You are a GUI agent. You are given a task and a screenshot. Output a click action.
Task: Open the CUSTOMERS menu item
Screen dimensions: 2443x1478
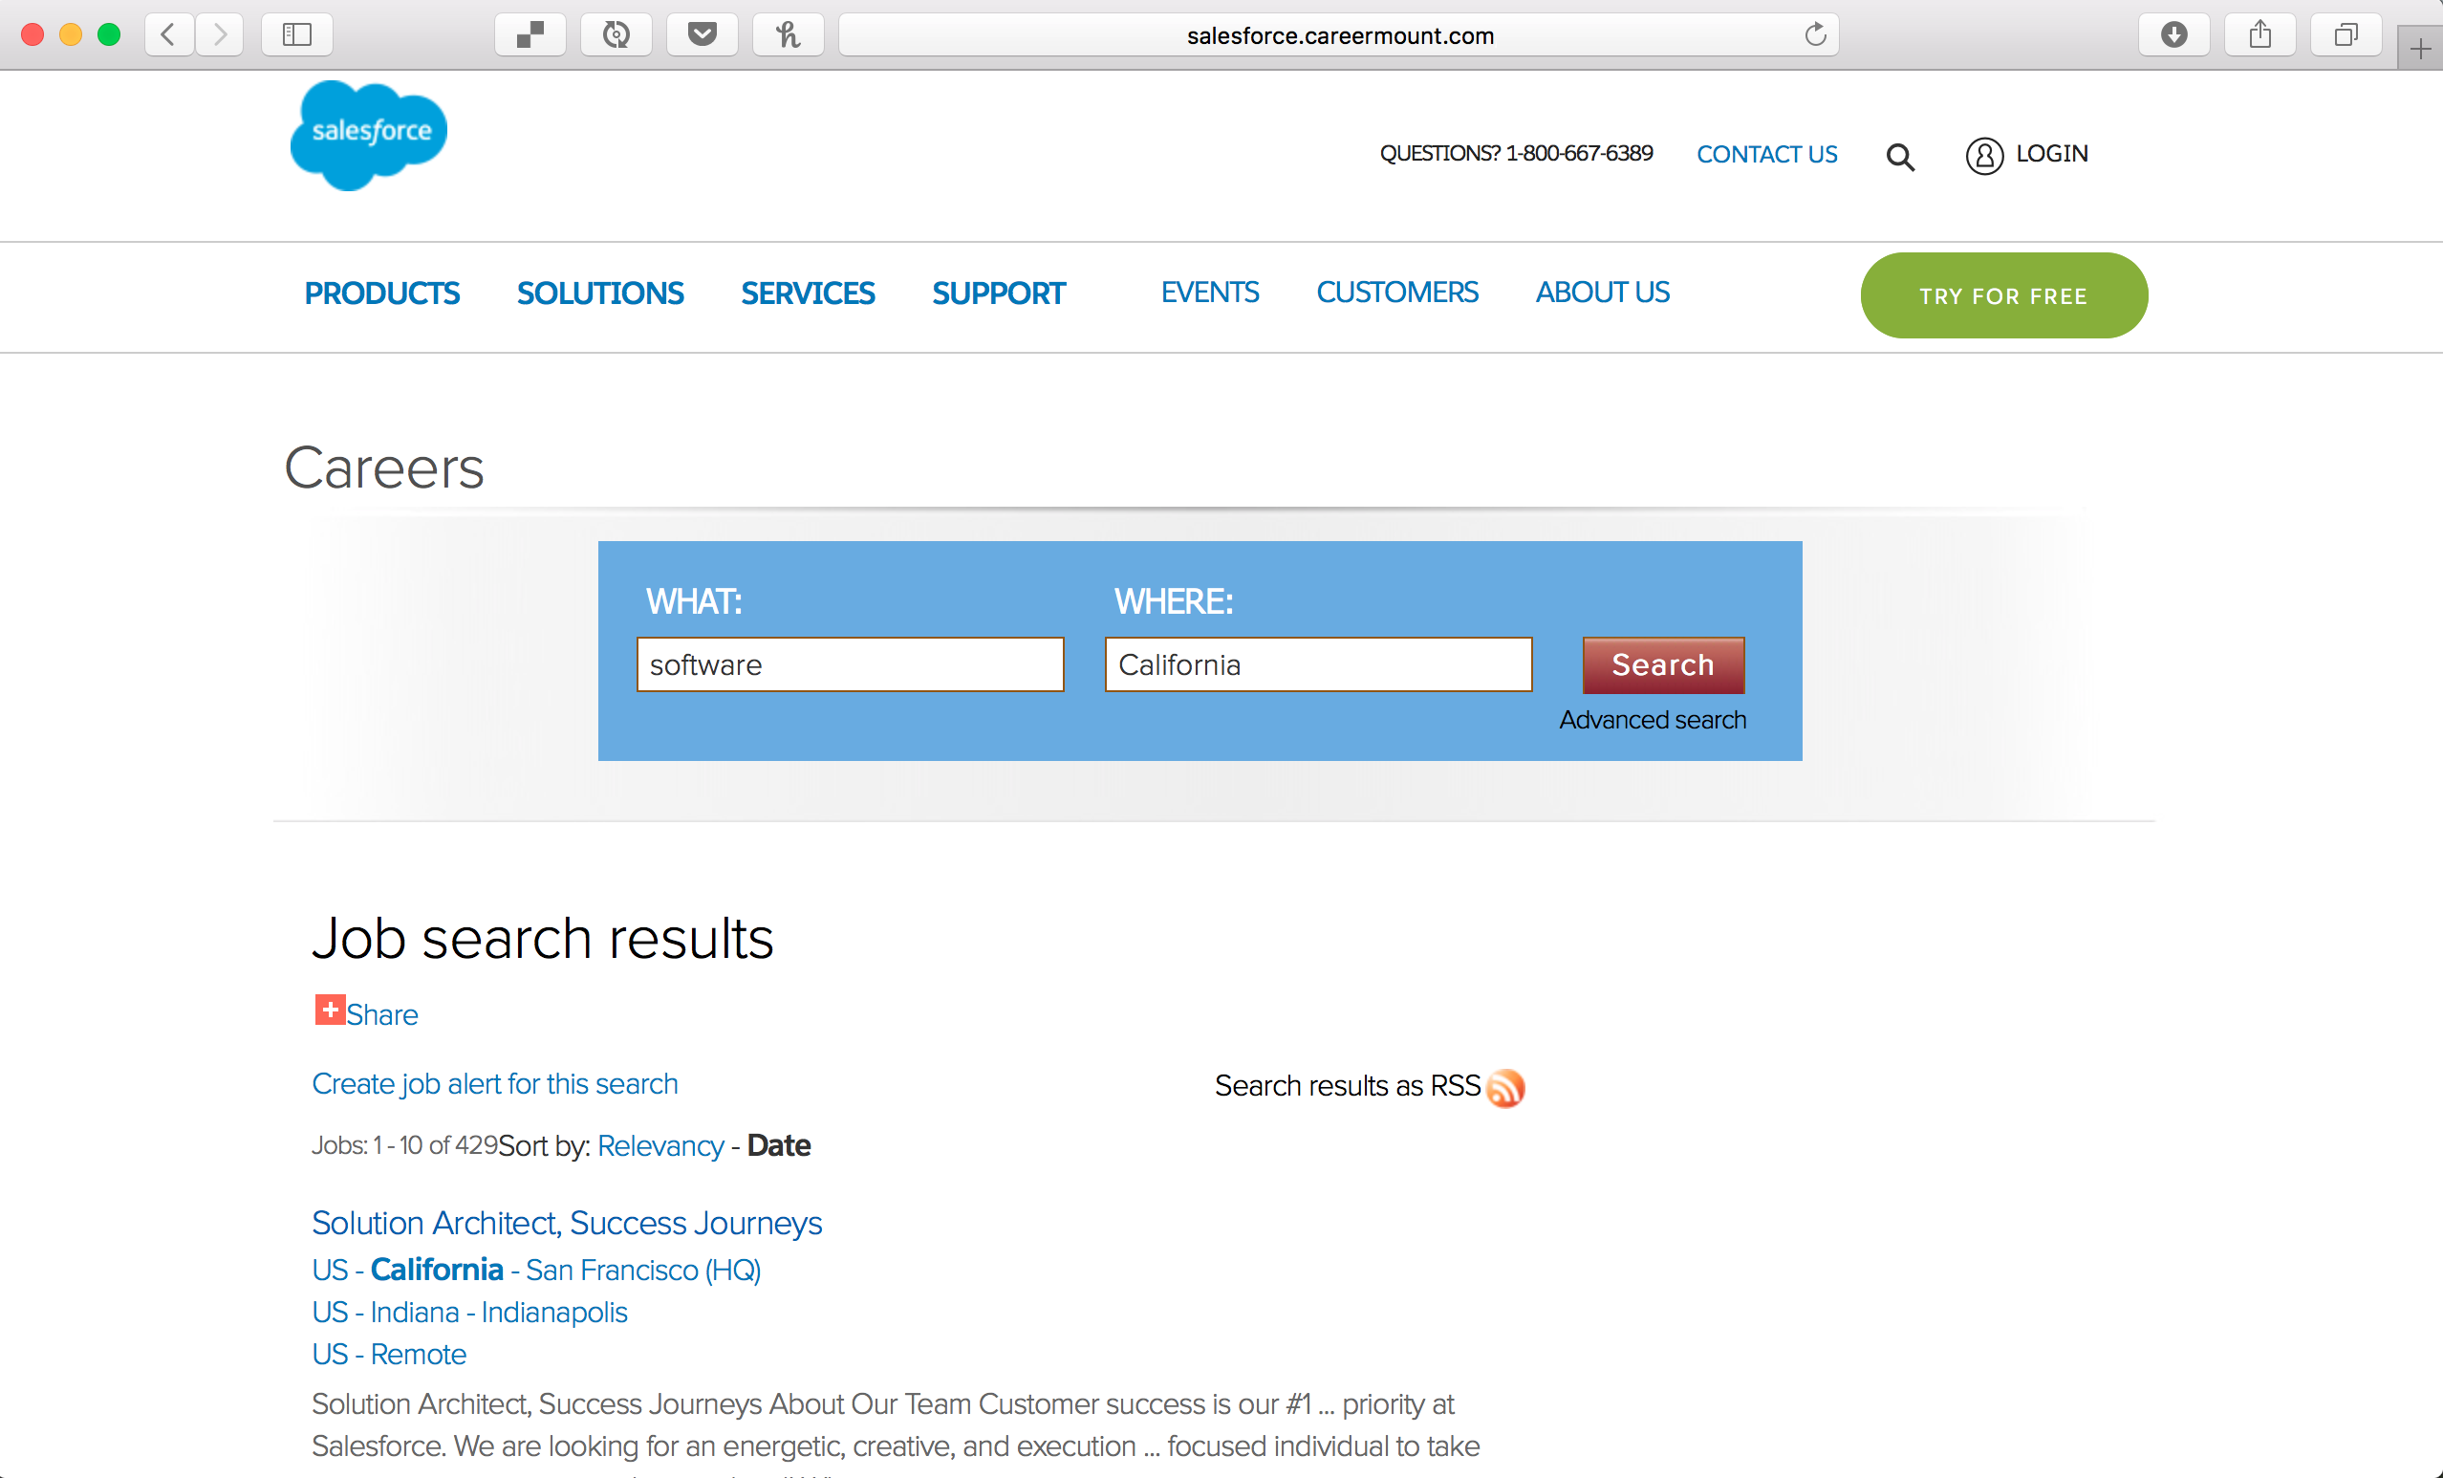pyautogui.click(x=1397, y=293)
